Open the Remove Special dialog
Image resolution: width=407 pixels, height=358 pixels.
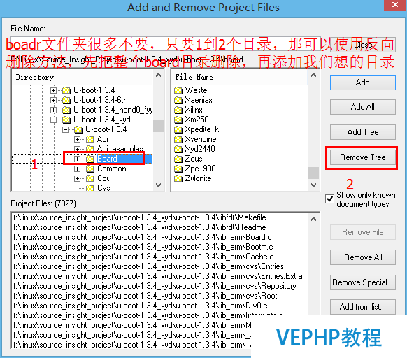click(x=363, y=282)
